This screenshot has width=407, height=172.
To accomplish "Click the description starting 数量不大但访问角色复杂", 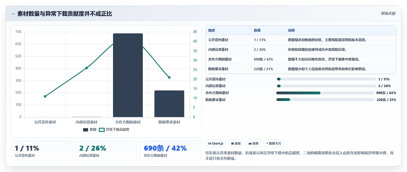I will pyautogui.click(x=324, y=59).
